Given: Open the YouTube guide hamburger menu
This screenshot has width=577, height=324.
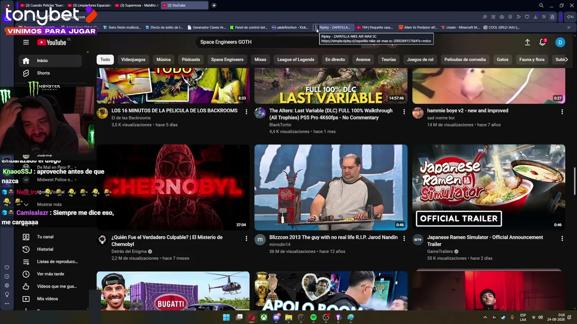Looking at the screenshot, I should (x=26, y=42).
